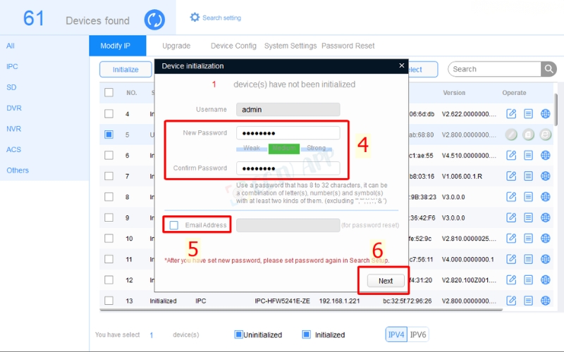Uncheck the checkbox for device row 5
The width and height of the screenshot is (564, 352).
(109, 134)
